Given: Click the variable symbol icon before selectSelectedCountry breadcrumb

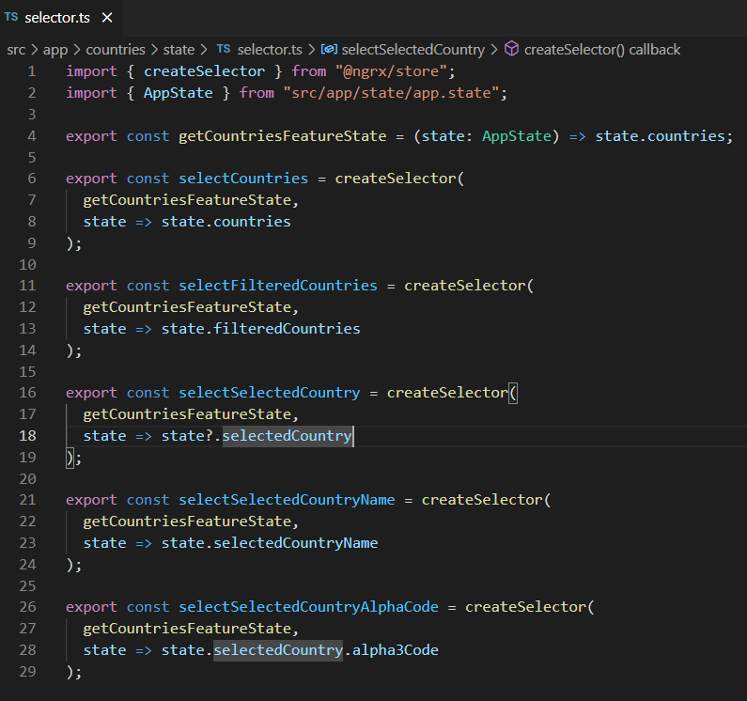Looking at the screenshot, I should click(x=329, y=49).
